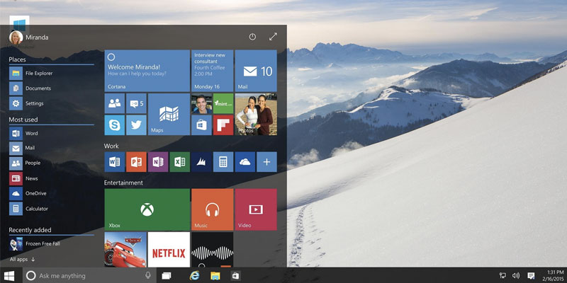Open the messaging tile showing 5
This screenshot has width=567, height=283.
pos(136,103)
